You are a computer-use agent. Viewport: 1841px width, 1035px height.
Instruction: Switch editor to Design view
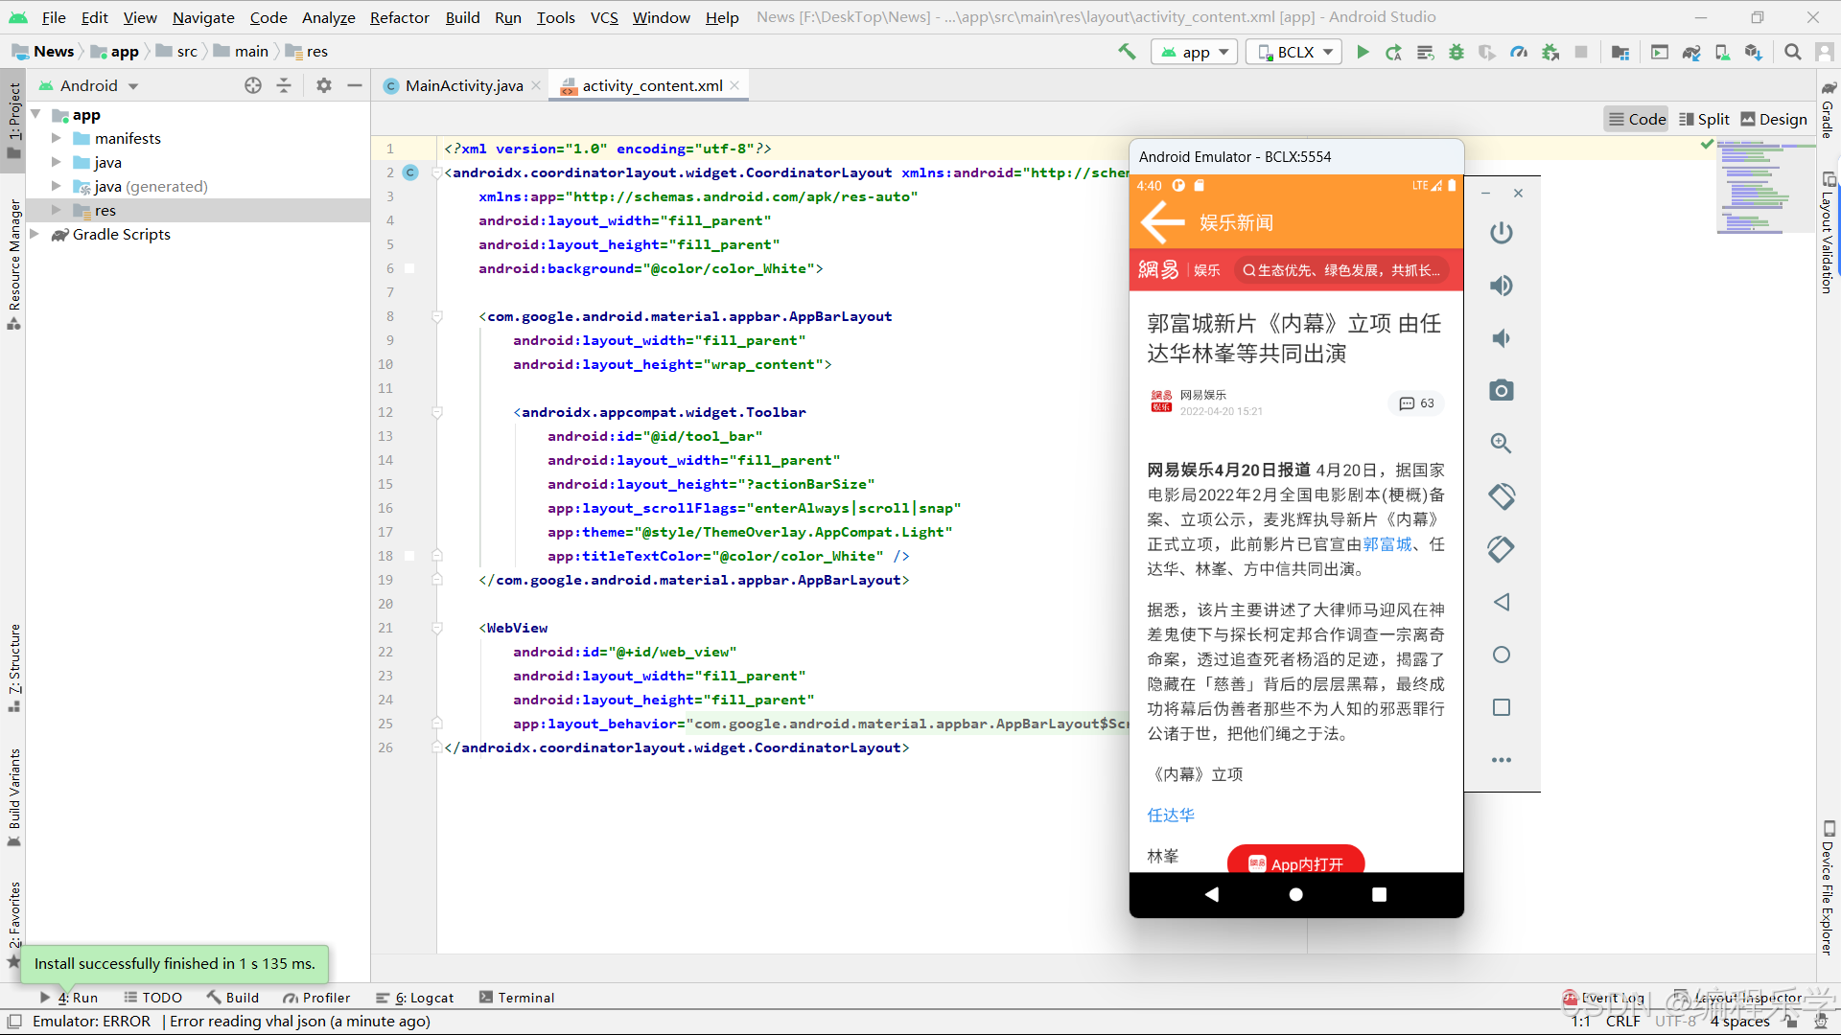point(1774,119)
